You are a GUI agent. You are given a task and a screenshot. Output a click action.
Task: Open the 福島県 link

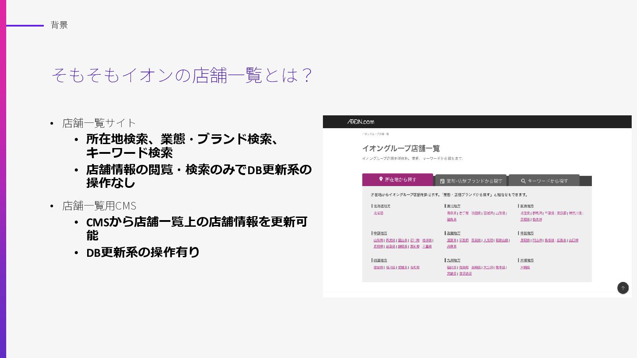452,220
